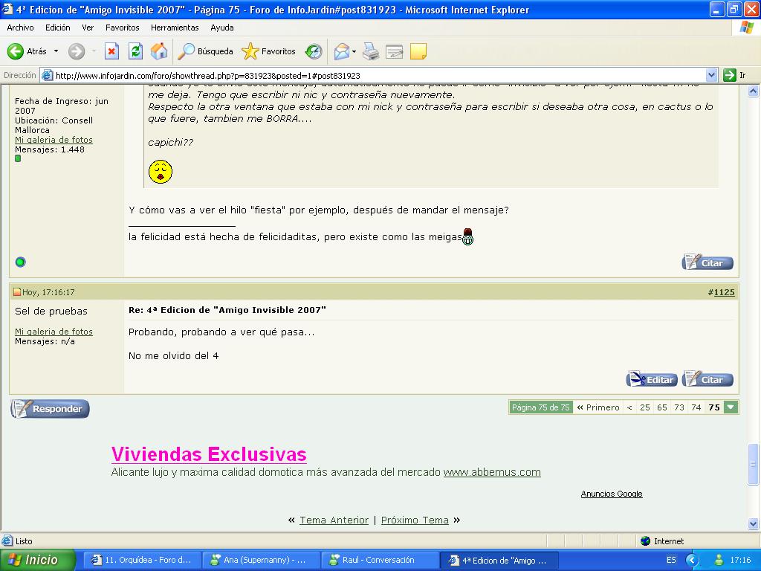Click the scrollbar up arrow

(x=754, y=91)
